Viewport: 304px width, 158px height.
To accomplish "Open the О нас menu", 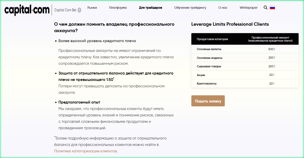I will point(223,8).
